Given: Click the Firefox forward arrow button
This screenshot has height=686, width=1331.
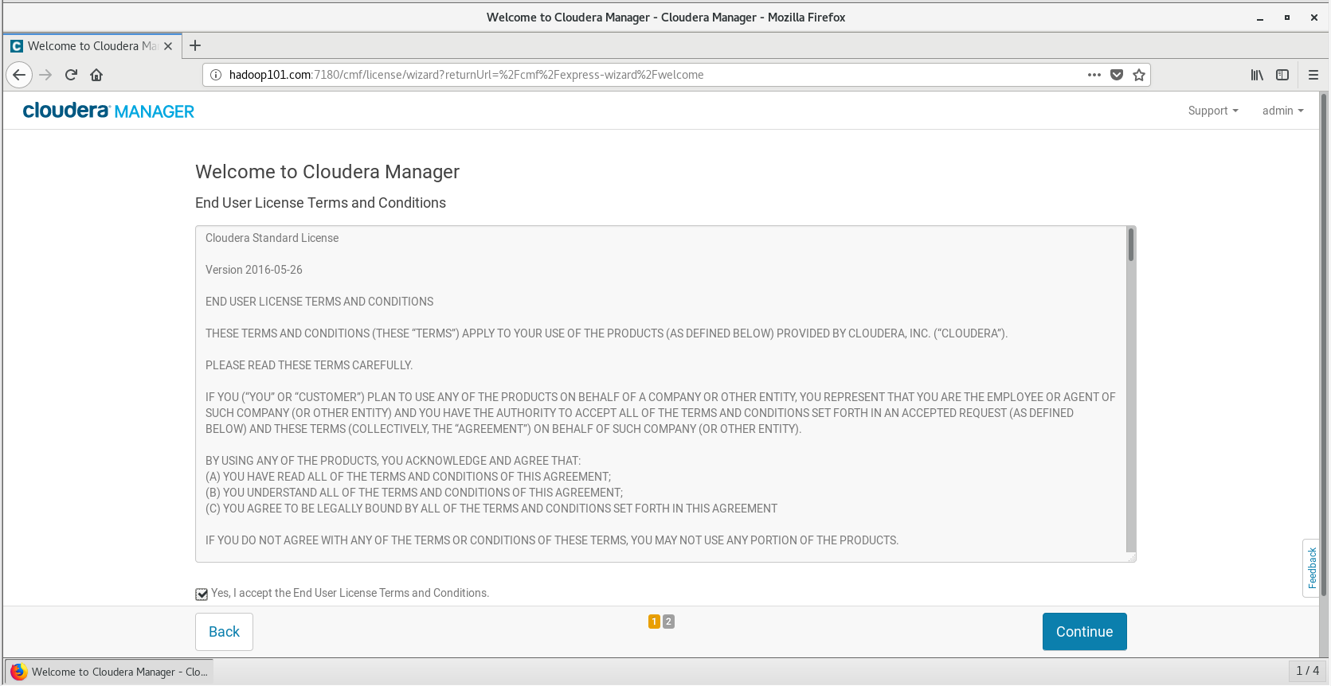Looking at the screenshot, I should point(45,75).
